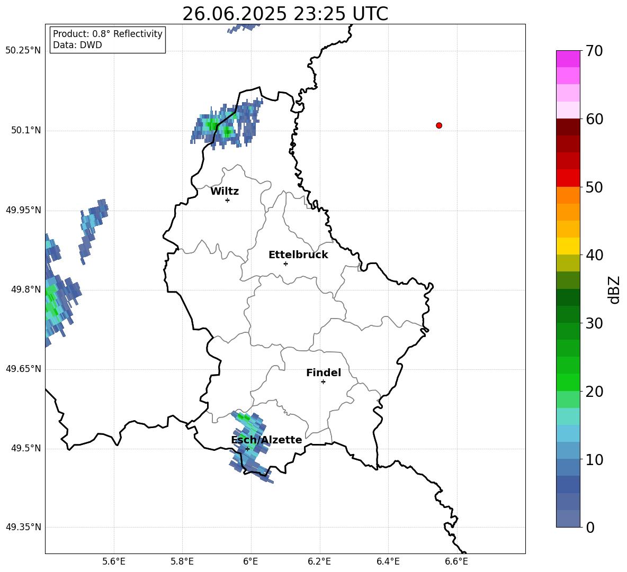Screen dimensions: 627x572
Task: Click the 6.6°E longitude label
Action: [x=456, y=561]
